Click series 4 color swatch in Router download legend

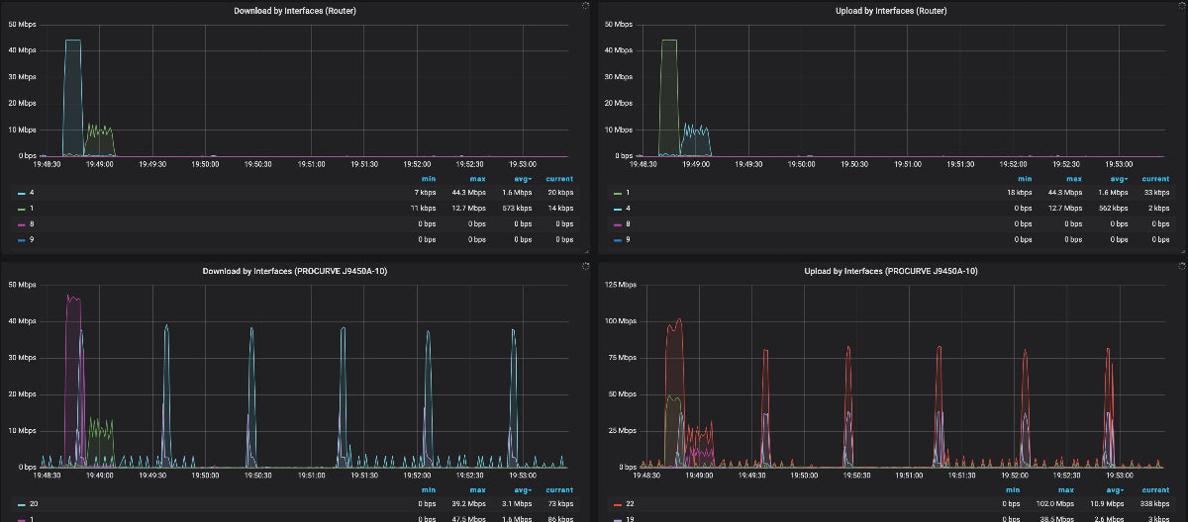pos(21,192)
